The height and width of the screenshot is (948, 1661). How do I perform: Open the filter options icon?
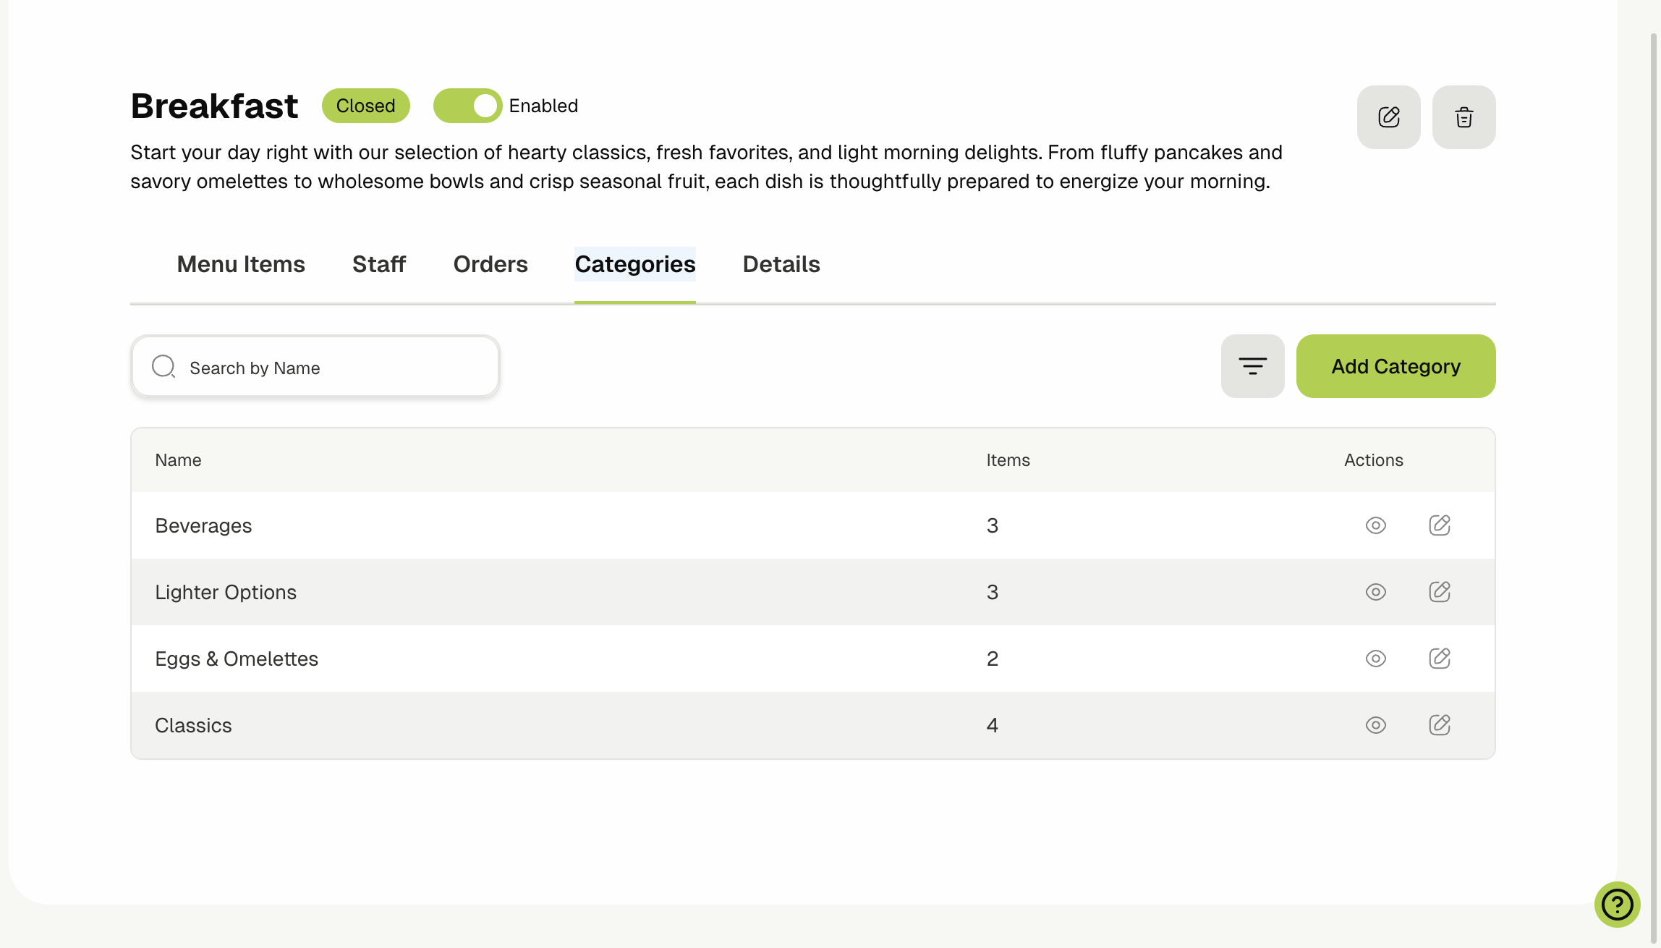[1252, 366]
